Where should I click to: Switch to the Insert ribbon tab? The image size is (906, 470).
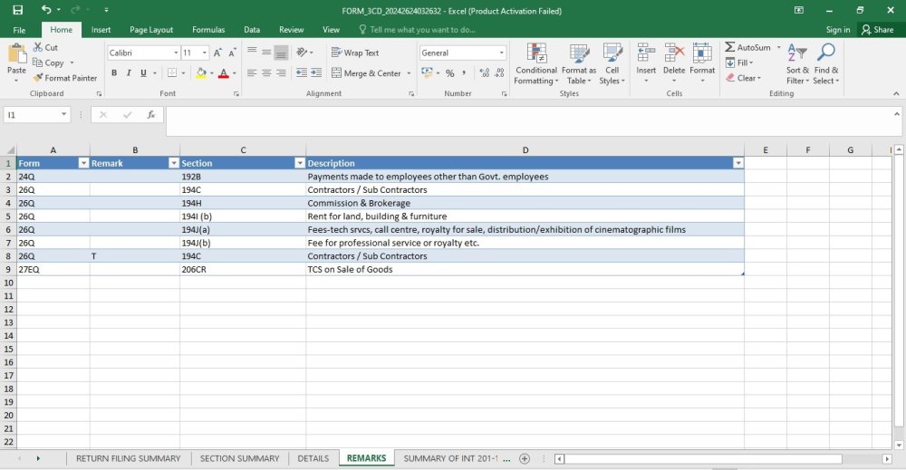coord(101,30)
